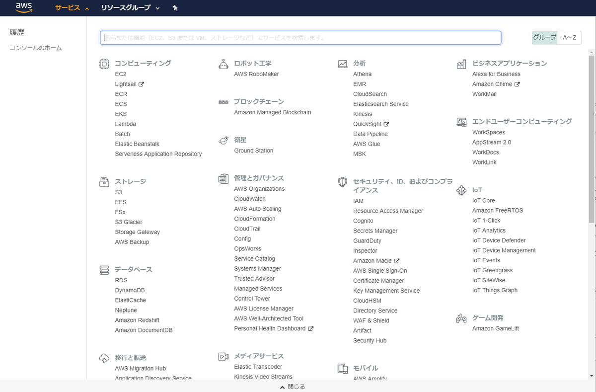Open the DynamoDB service
This screenshot has width=596, height=392.
coord(130,290)
